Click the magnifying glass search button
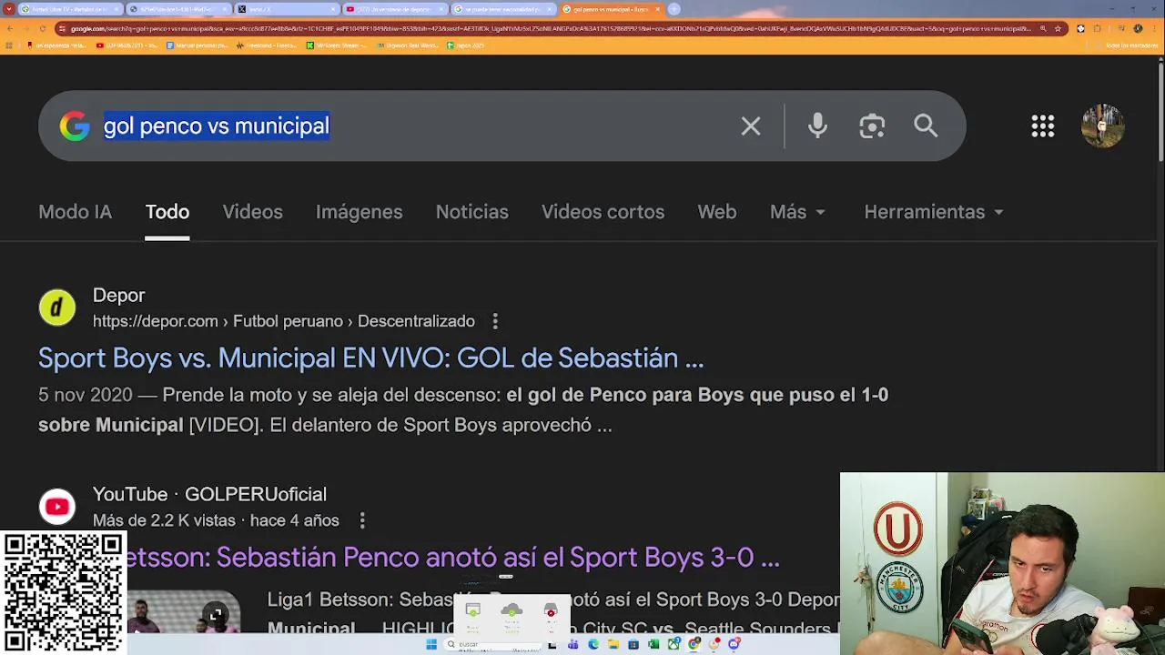 point(926,126)
